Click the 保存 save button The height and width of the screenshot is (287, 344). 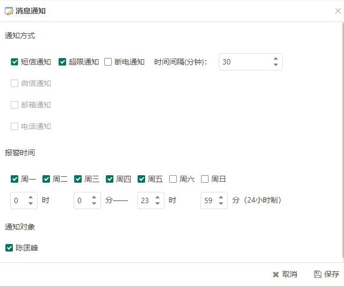tap(326, 274)
